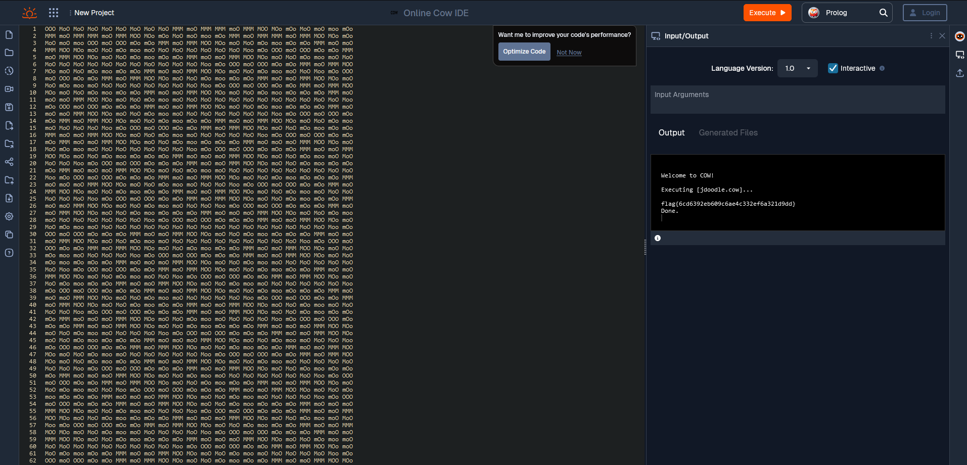Viewport: 967px width, 465px height.
Task: Open the AI assistant robot icon
Action: [x=959, y=36]
